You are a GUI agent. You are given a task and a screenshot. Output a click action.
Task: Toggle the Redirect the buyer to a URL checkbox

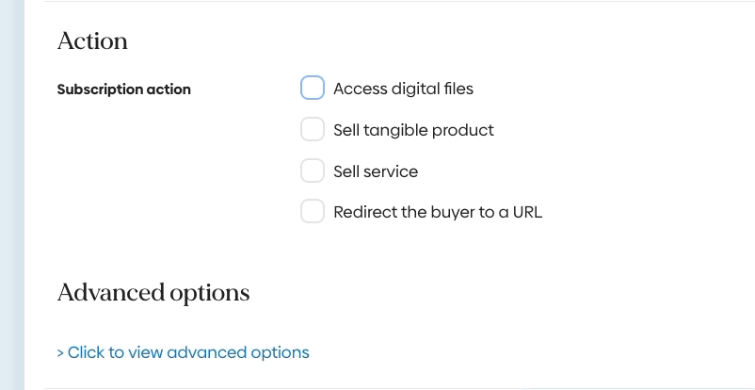pos(313,212)
